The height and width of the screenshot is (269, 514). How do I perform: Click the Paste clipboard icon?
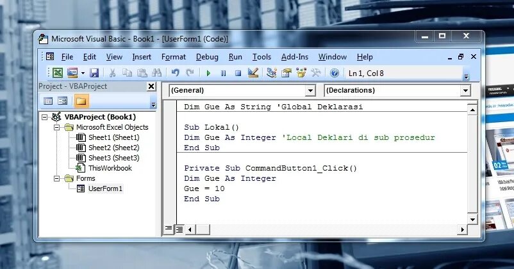[x=142, y=73]
